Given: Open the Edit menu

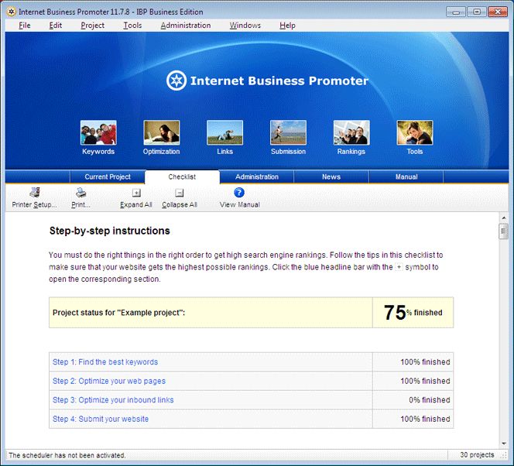Looking at the screenshot, I should tap(56, 26).
